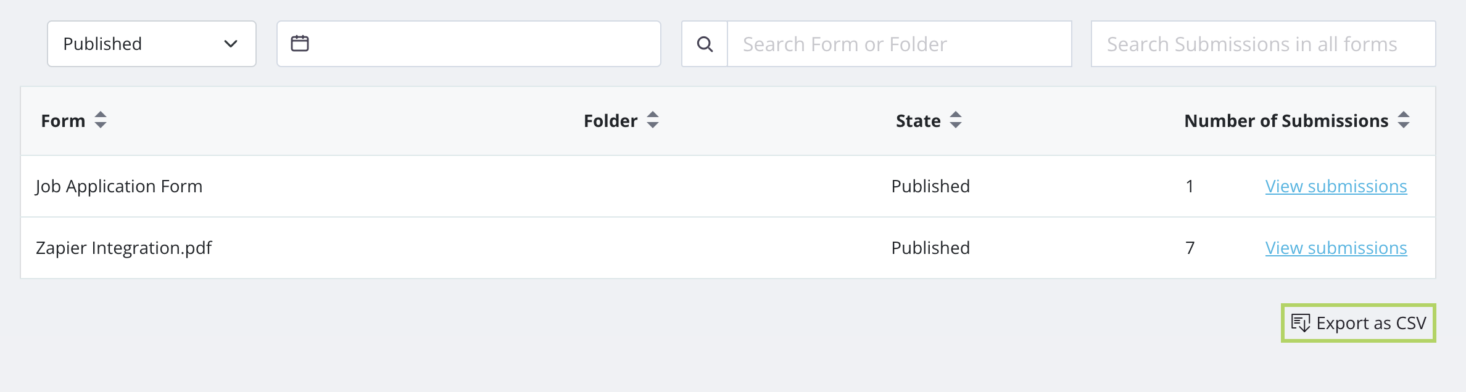View submissions for Zapier Integration.pdf

(x=1336, y=248)
